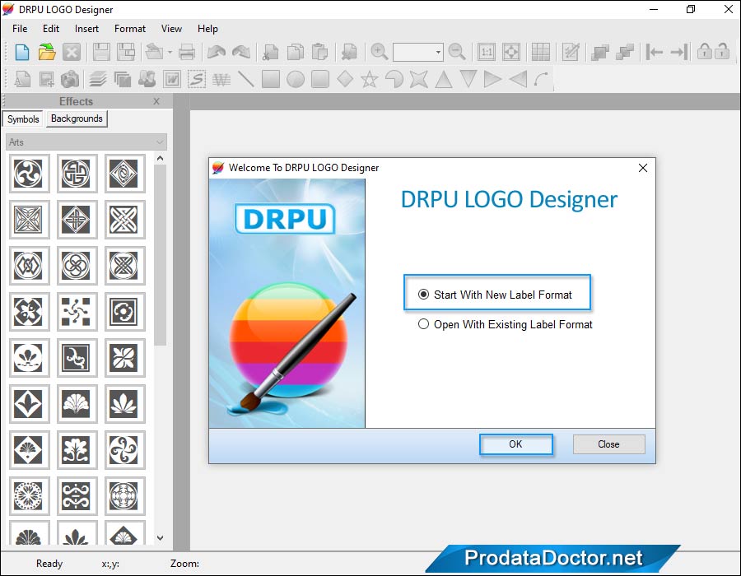Viewport: 741px width, 576px height.
Task: Select first-row diamond spiral symbol thumbnail
Action: pos(123,174)
